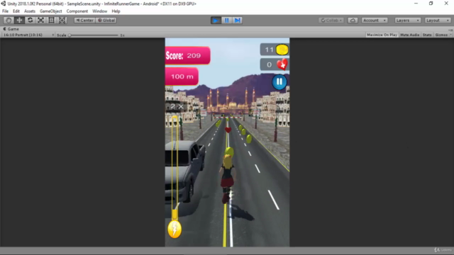Image resolution: width=454 pixels, height=255 pixels.
Task: Open the 16:10 Portrait aspect dropdown
Action: (28, 35)
